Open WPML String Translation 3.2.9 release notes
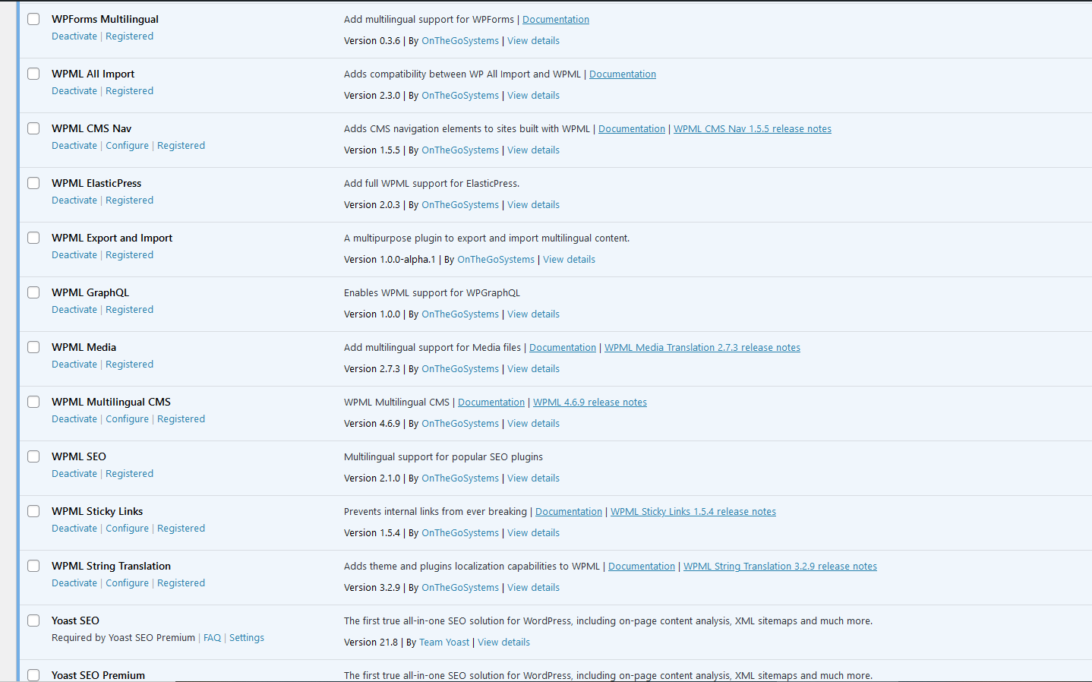 [780, 567]
